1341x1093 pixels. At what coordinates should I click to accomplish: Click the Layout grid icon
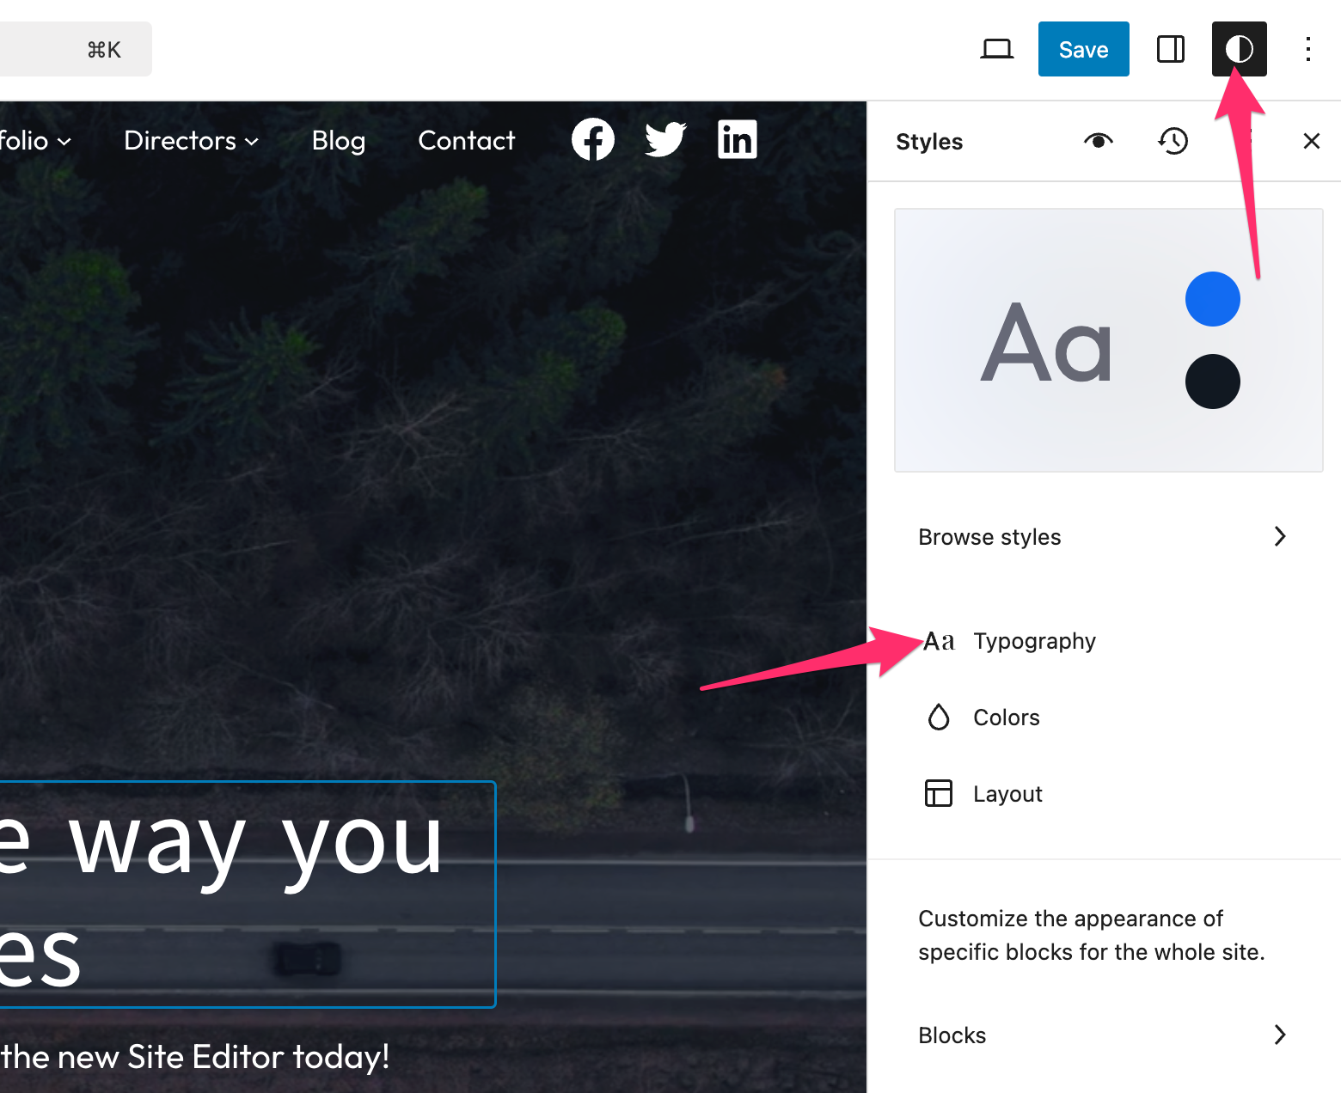939,793
